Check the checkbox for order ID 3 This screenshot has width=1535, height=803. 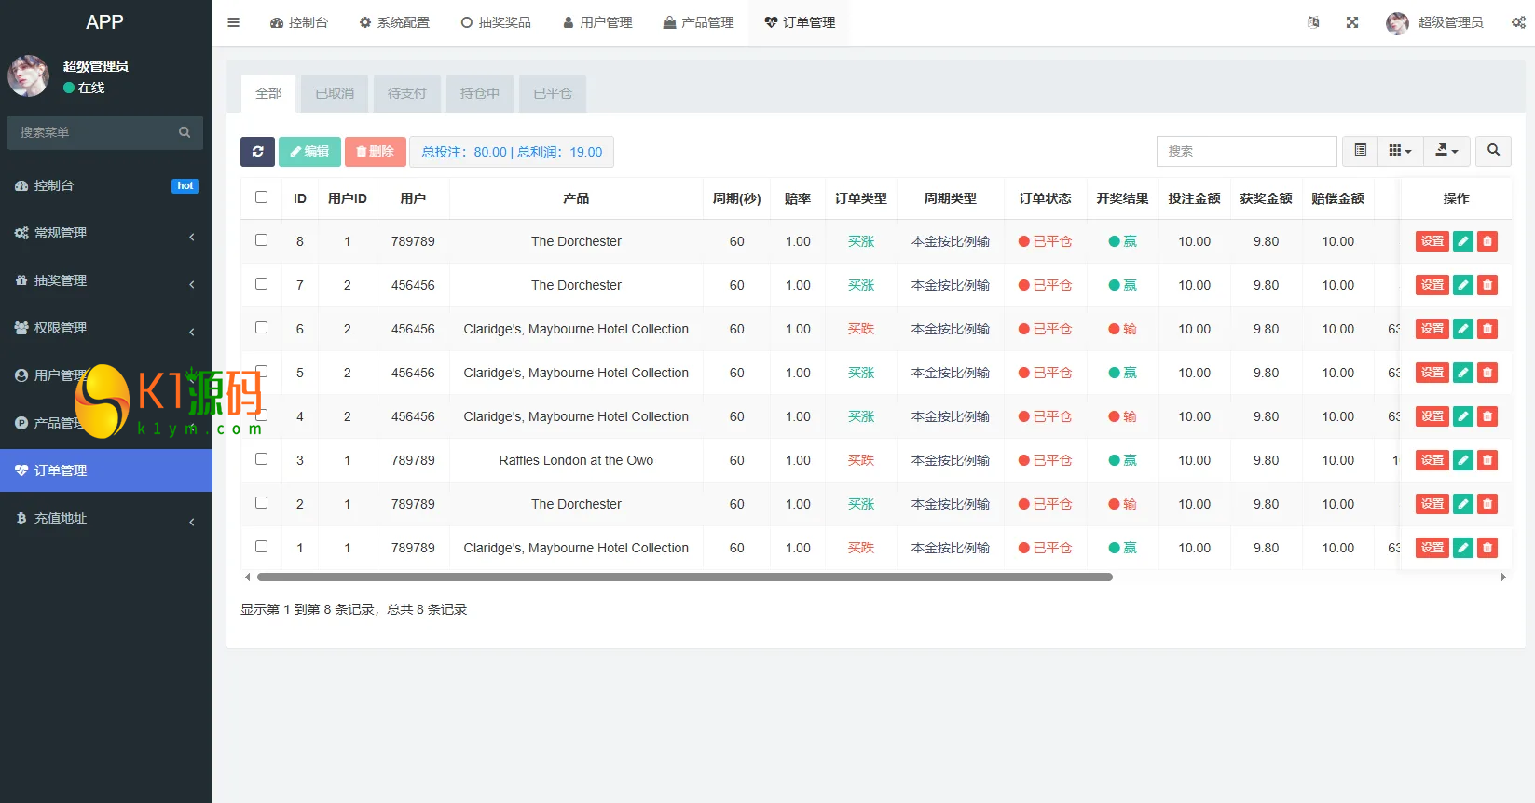tap(261, 459)
